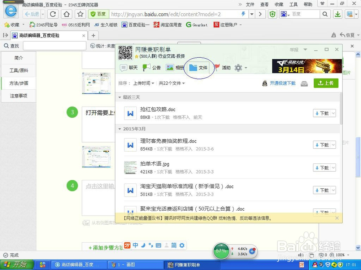Open the QQ group QR code icon
Image resolution: width=361 pixels, height=270 pixels.
(x=126, y=53)
